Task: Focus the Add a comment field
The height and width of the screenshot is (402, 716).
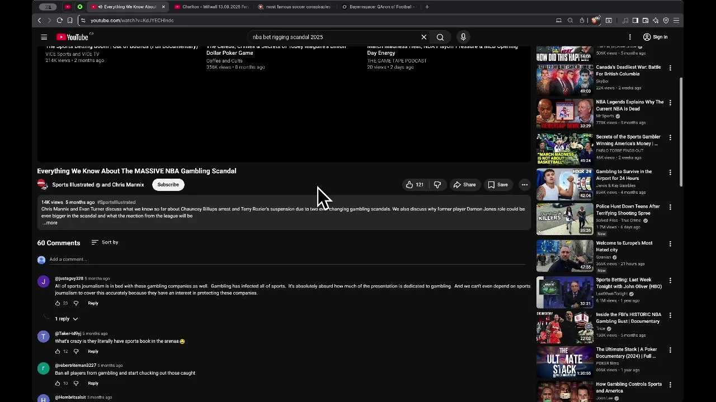Action: coord(287,259)
